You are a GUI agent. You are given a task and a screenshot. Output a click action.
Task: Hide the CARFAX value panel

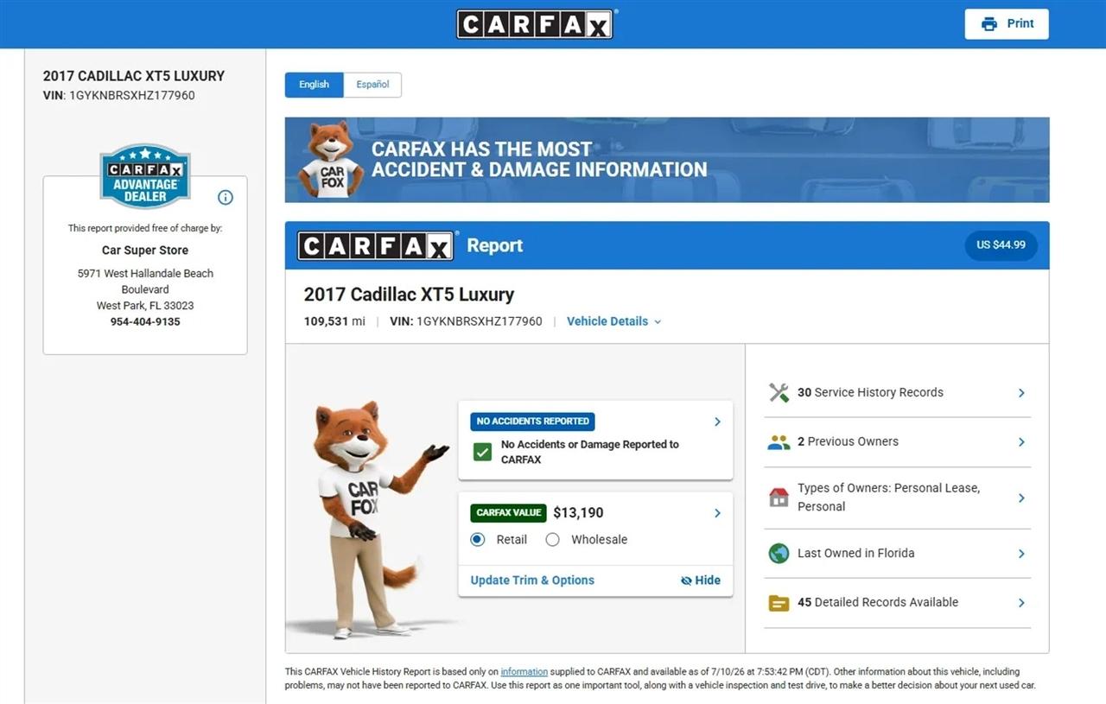[700, 580]
